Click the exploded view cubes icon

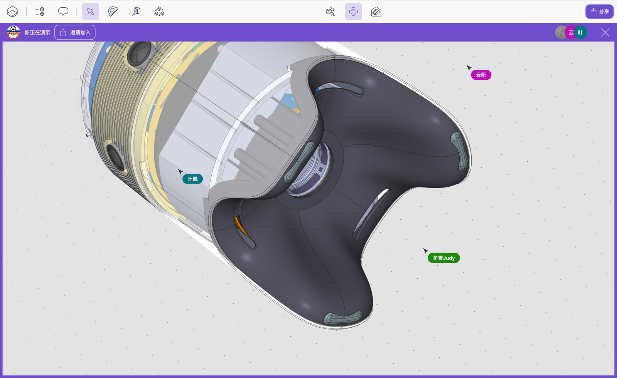tap(159, 12)
